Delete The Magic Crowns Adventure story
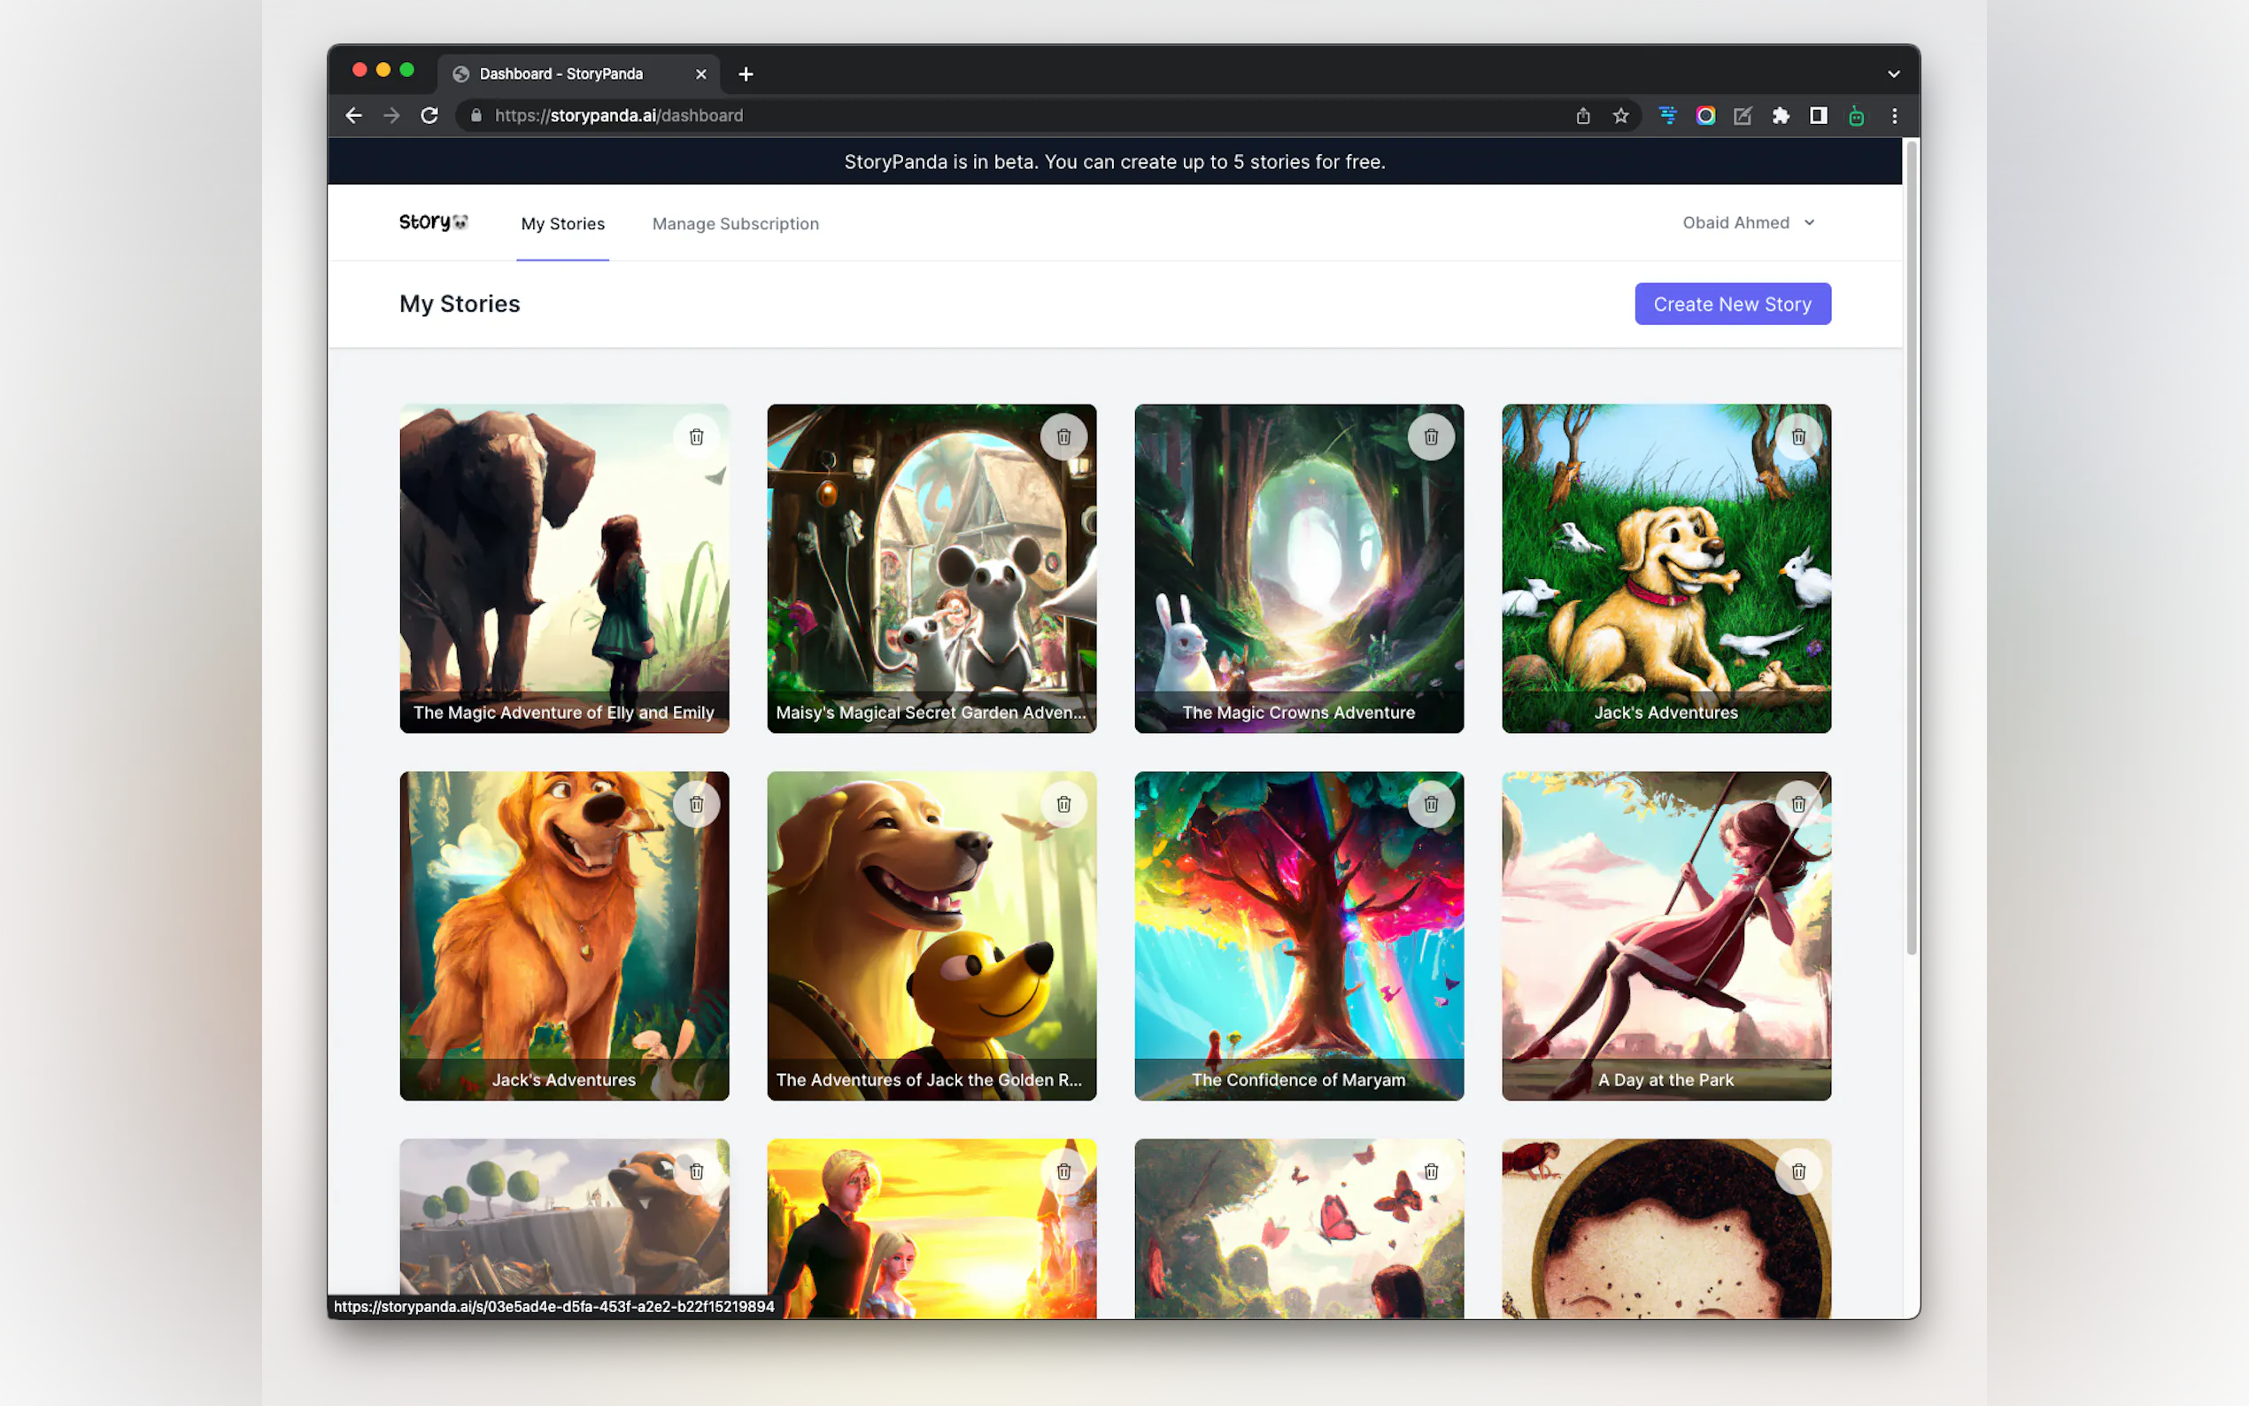 point(1431,437)
